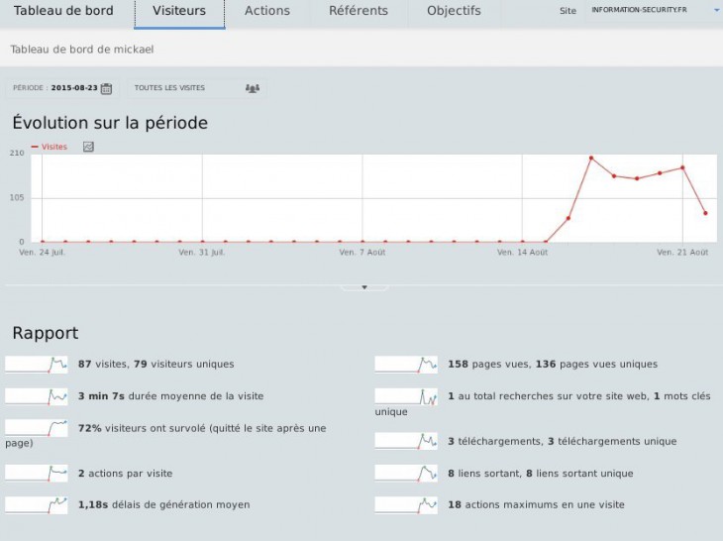Click the '3 min 7s durée moyenne' text
Viewport: 723px width, 541px height.
tap(170, 396)
